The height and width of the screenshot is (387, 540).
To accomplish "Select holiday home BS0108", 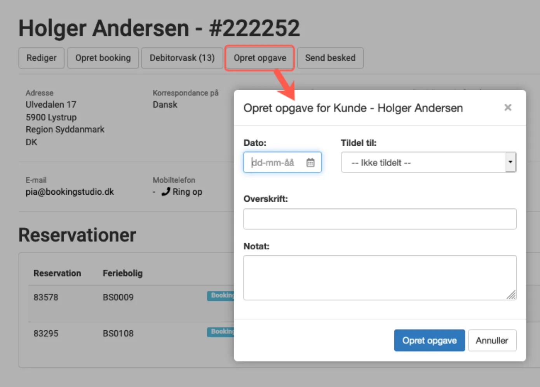I will (x=118, y=333).
